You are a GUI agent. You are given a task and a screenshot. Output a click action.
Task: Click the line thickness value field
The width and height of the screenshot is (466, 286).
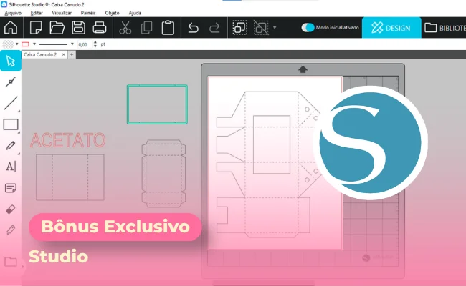pos(85,44)
